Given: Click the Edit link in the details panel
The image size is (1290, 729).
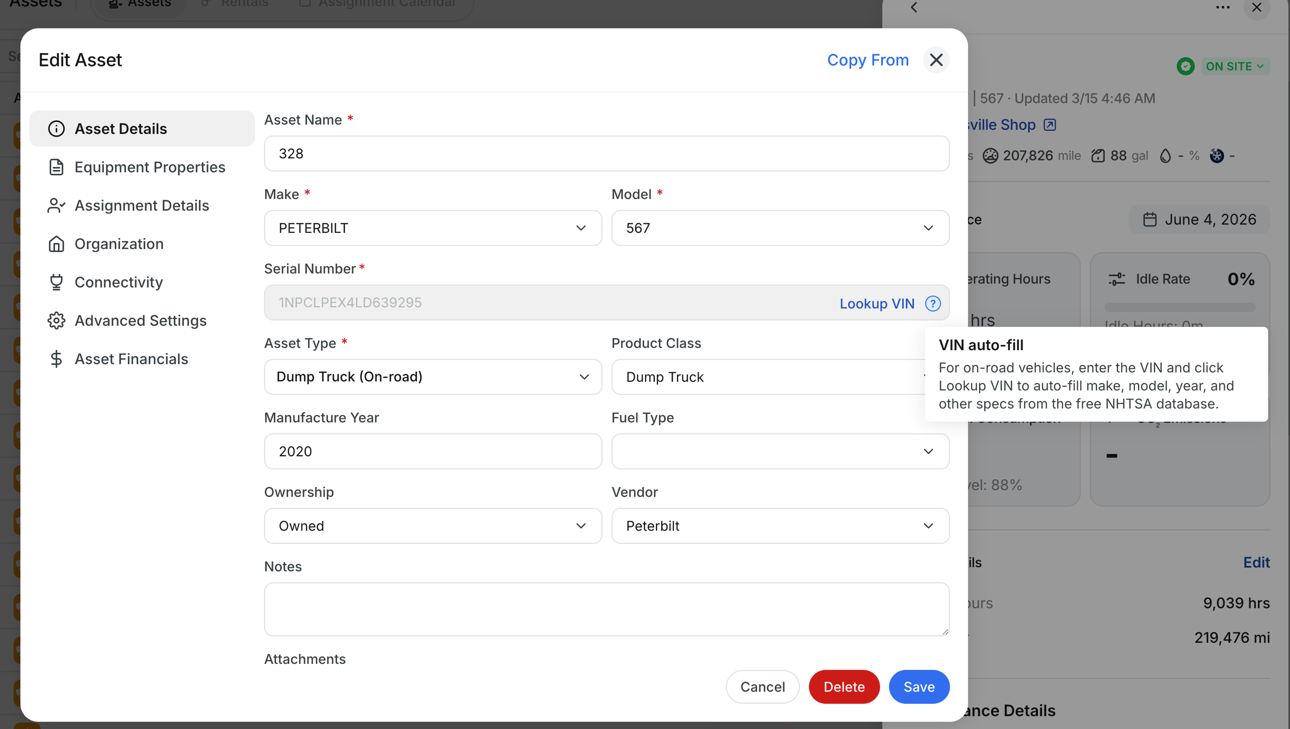Looking at the screenshot, I should 1256,562.
